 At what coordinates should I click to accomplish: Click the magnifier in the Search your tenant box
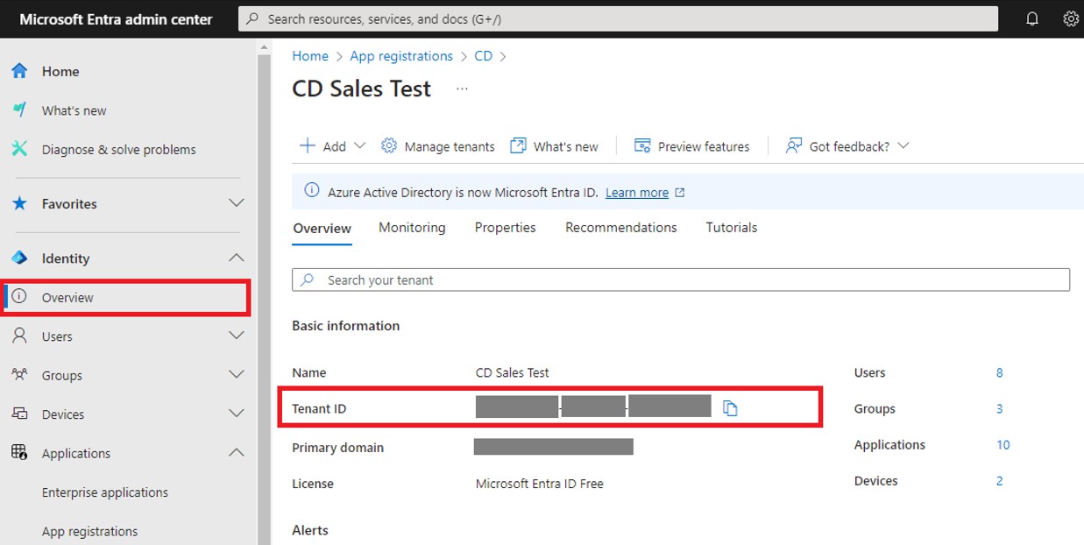[x=307, y=280]
